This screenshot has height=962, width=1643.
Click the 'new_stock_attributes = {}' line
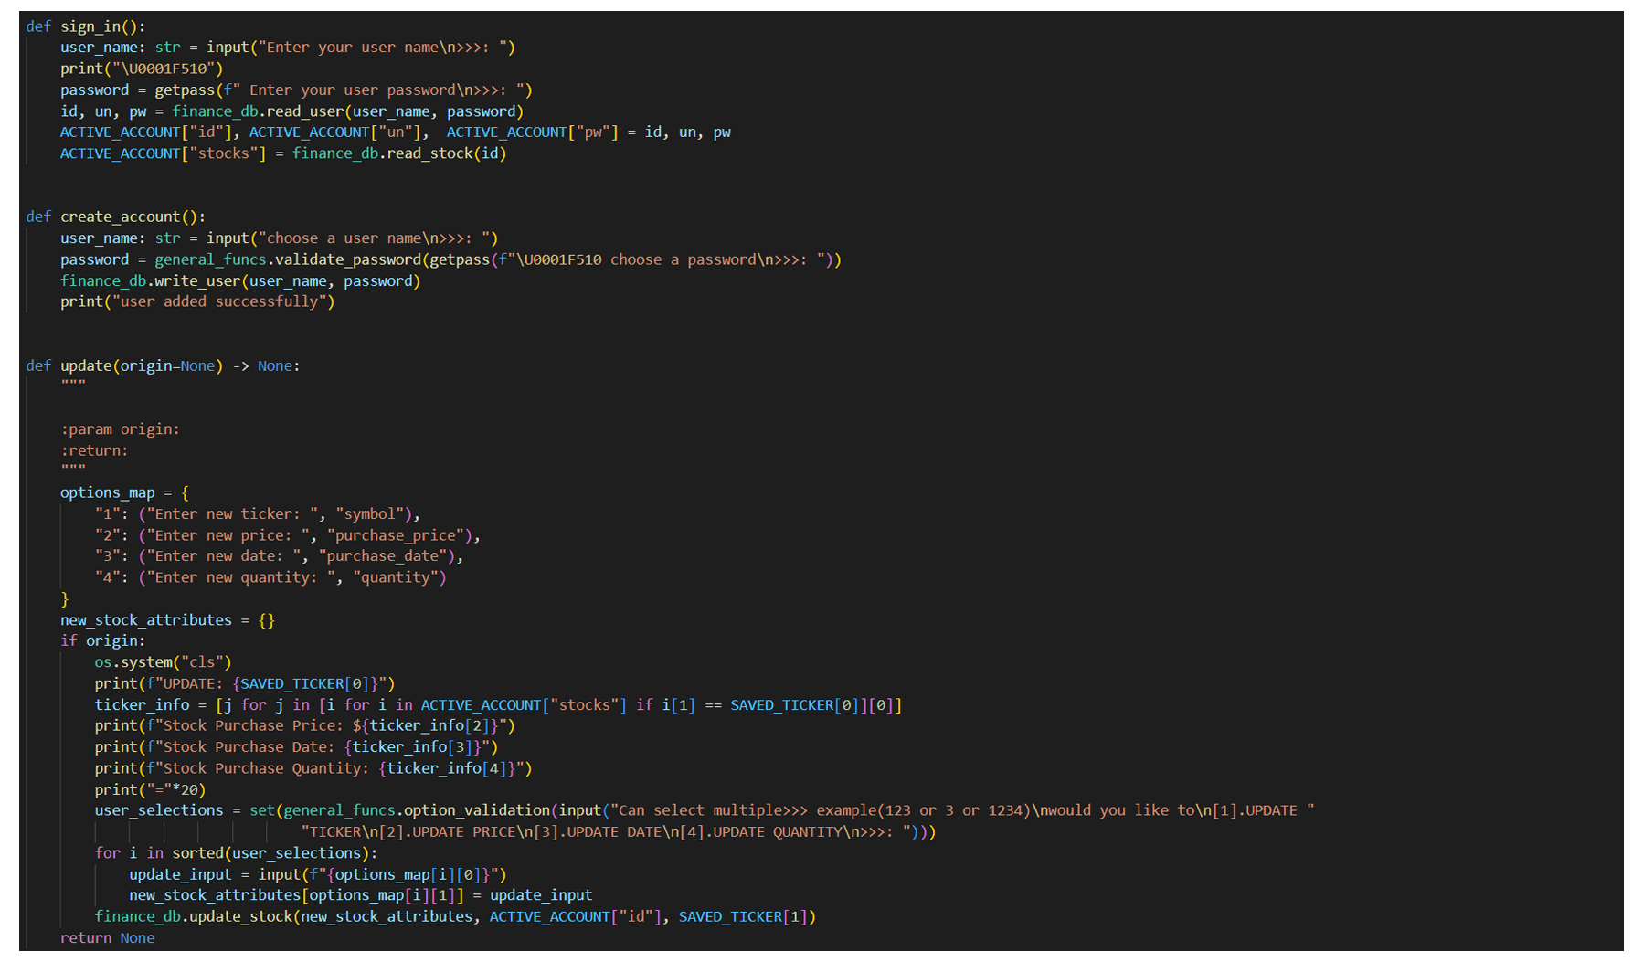click(x=167, y=620)
